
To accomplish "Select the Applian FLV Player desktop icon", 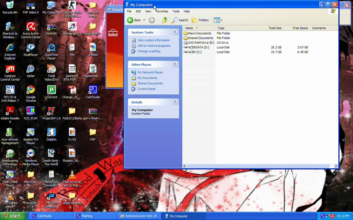I will click(x=31, y=136).
